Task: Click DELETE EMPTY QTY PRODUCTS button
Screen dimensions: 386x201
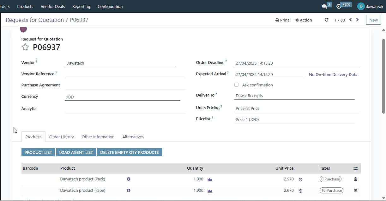Action: 130,152
